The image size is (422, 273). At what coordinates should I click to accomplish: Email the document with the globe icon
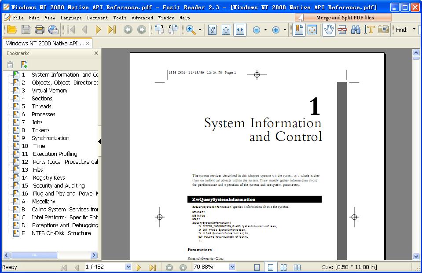pyautogui.click(x=53, y=30)
